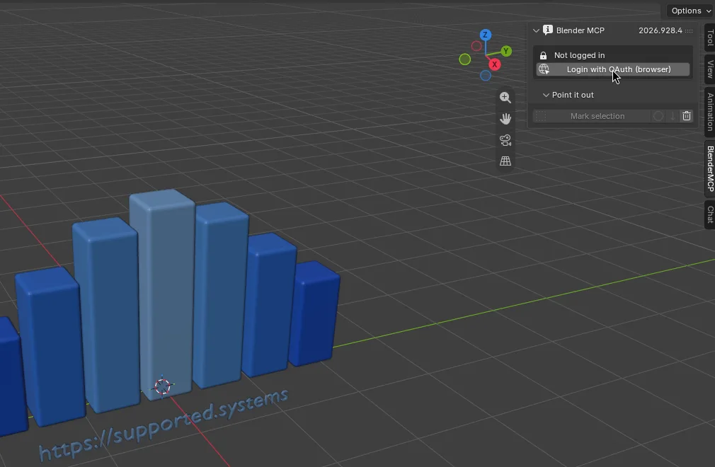Screen dimensions: 715x467
Task: Click the lock icon beside Not logged in
Action: (x=543, y=56)
